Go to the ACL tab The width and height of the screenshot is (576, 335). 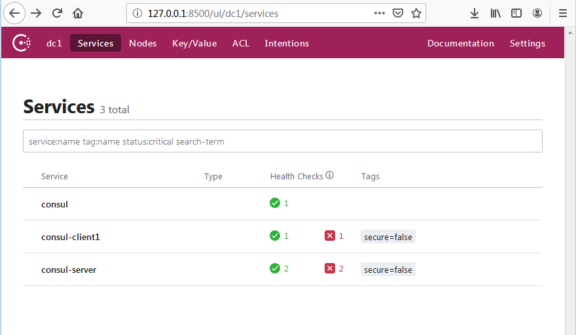[241, 43]
